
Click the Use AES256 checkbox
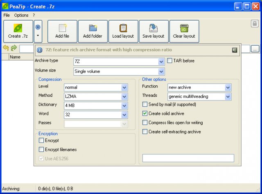41,158
